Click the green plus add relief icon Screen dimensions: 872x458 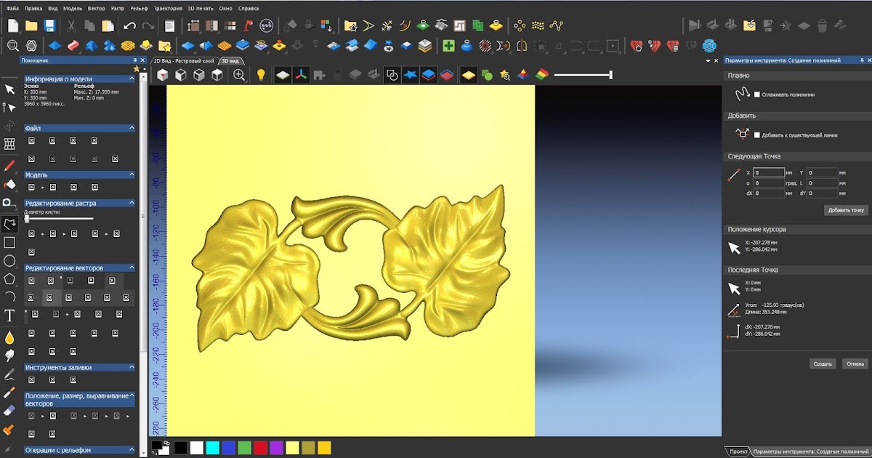pyautogui.click(x=448, y=45)
